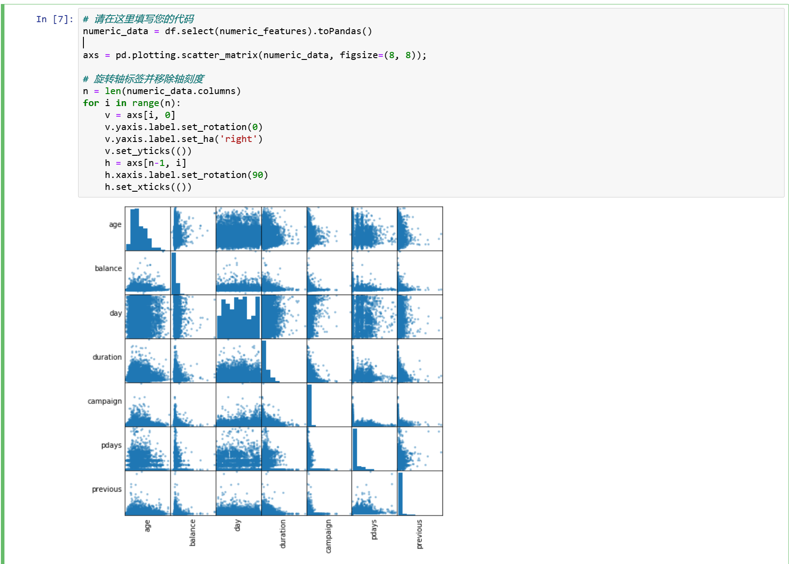Click the pdays row, day column scatter subplot
Image resolution: width=789 pixels, height=564 pixels.
pyautogui.click(x=239, y=449)
